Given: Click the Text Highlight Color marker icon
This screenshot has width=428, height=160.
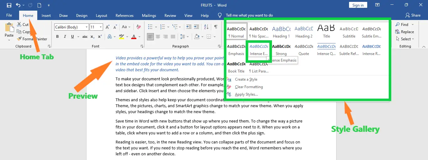Looking at the screenshot, I should tap(122, 37).
